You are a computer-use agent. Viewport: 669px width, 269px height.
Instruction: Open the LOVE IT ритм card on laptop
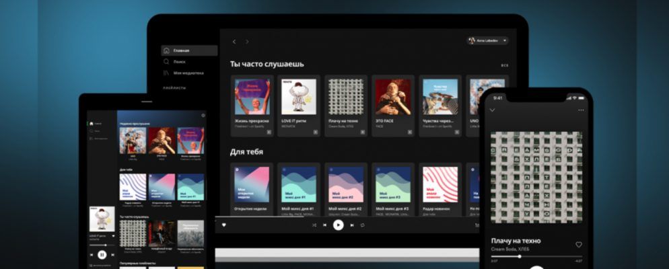tap(299, 106)
